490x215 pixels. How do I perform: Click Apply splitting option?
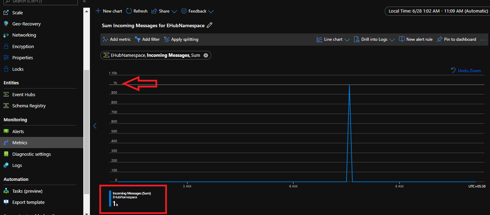[x=181, y=39]
